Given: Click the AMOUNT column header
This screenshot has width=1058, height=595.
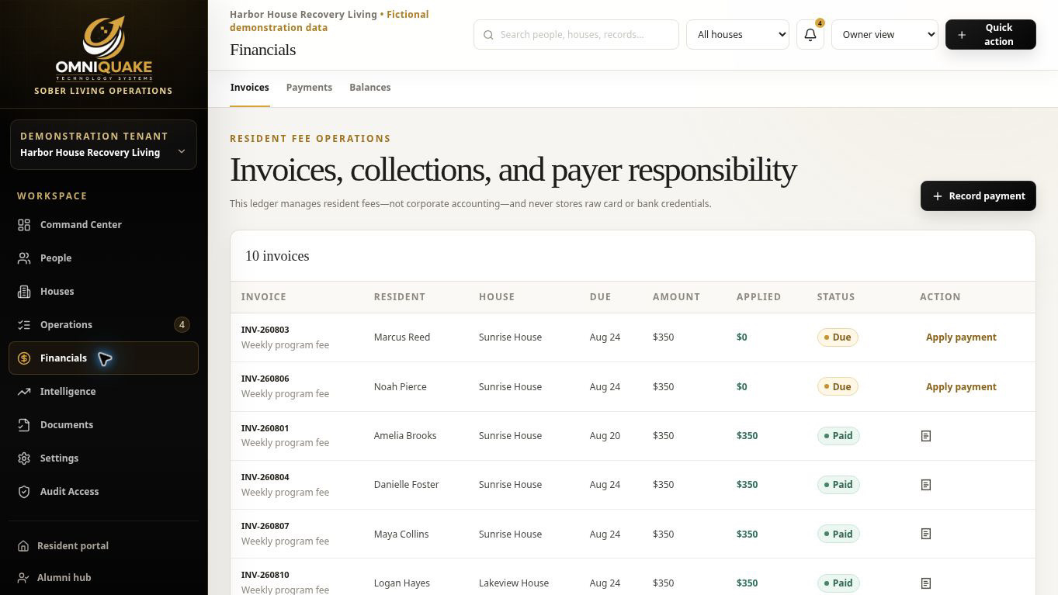Looking at the screenshot, I should 676,297.
